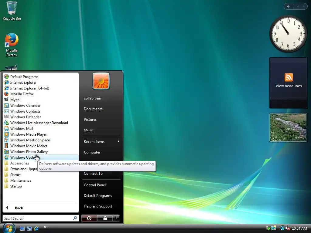This screenshot has height=233, width=311.
Task: Open Documents from Start menu
Action: pyautogui.click(x=101, y=109)
